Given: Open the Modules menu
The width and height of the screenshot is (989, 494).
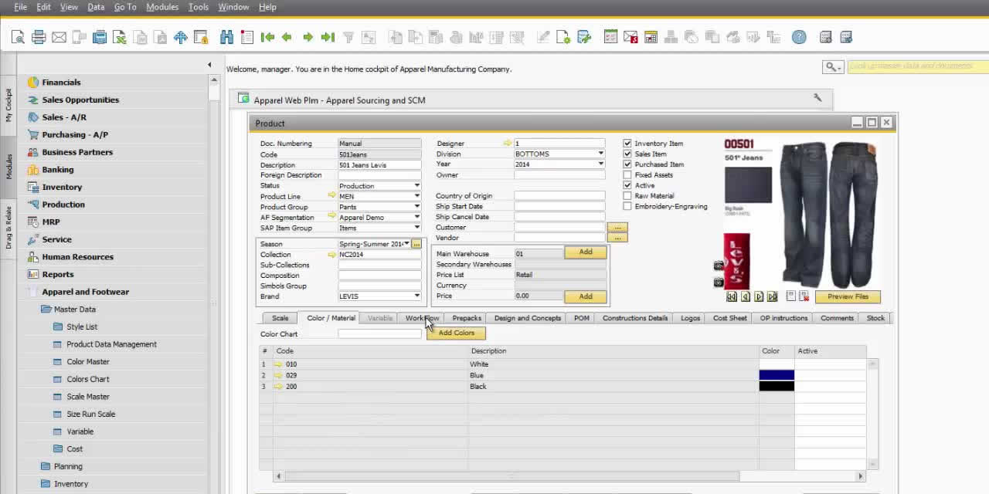Looking at the screenshot, I should [162, 7].
